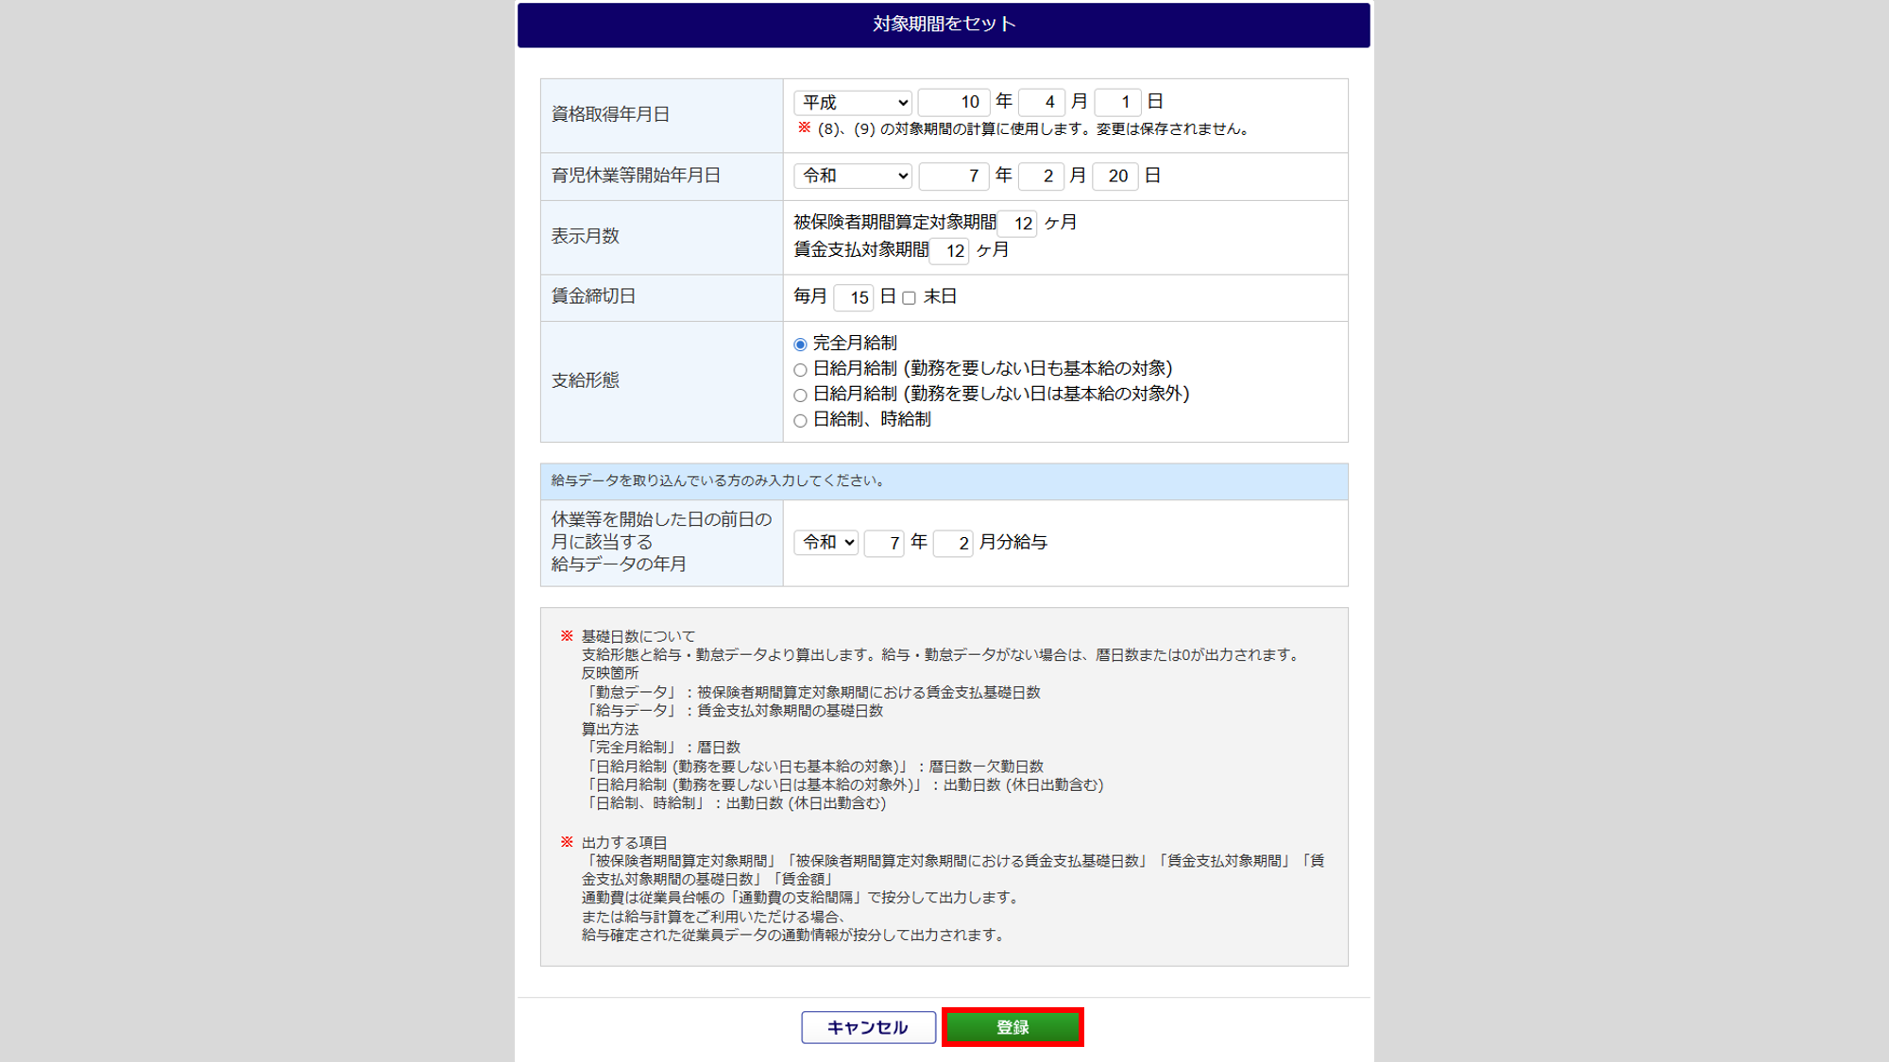
Task: Click the 賃金締切日 day field showing 15
Action: 854,298
